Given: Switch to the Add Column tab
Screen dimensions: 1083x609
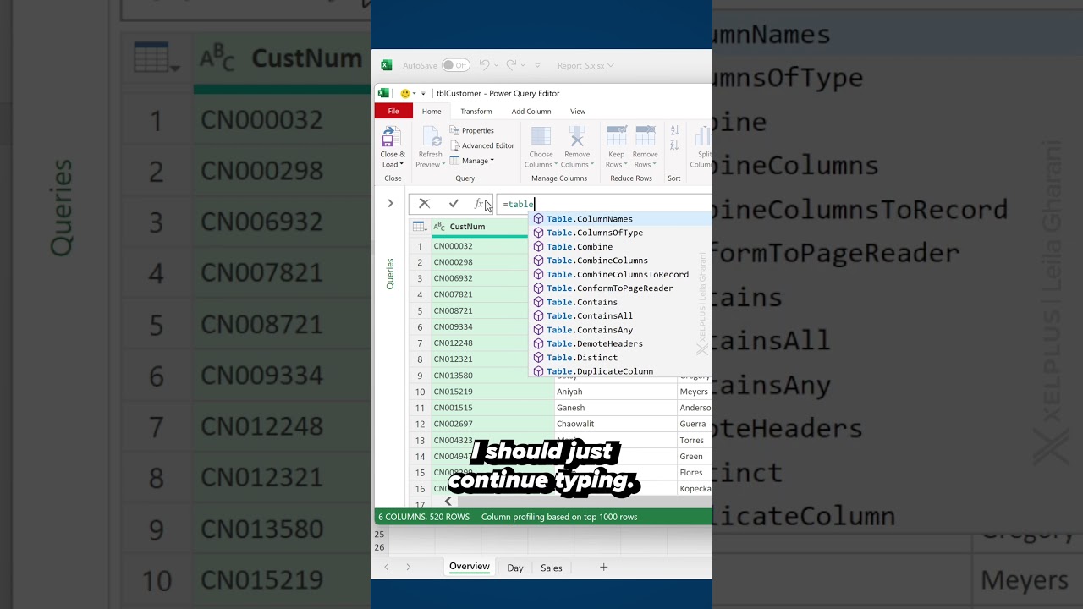Looking at the screenshot, I should coord(531,111).
